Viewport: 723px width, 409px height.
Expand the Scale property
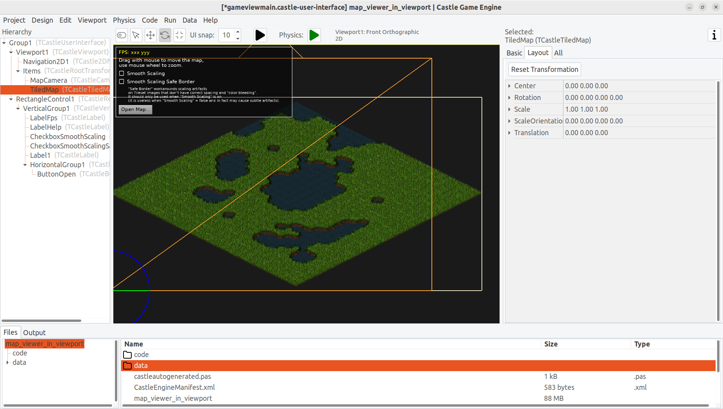pyautogui.click(x=509, y=109)
